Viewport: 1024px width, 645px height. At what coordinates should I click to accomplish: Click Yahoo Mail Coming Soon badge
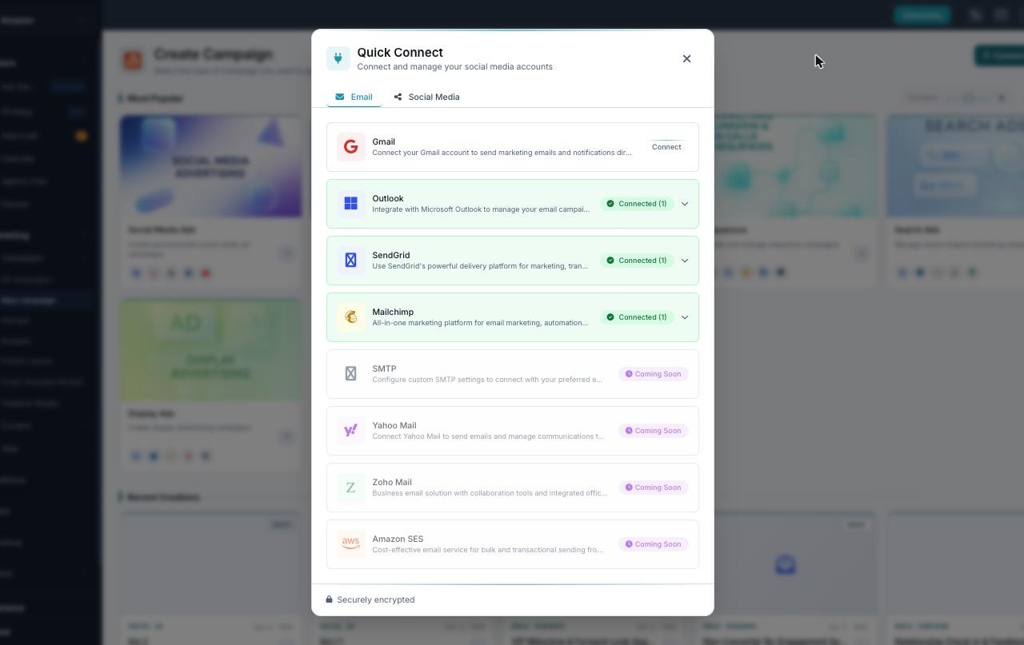[x=653, y=431]
